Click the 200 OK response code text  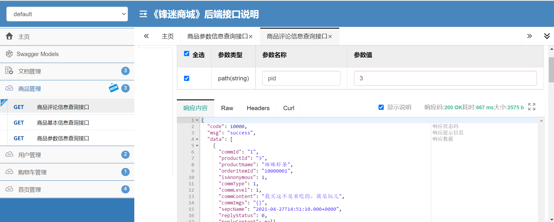(x=453, y=108)
